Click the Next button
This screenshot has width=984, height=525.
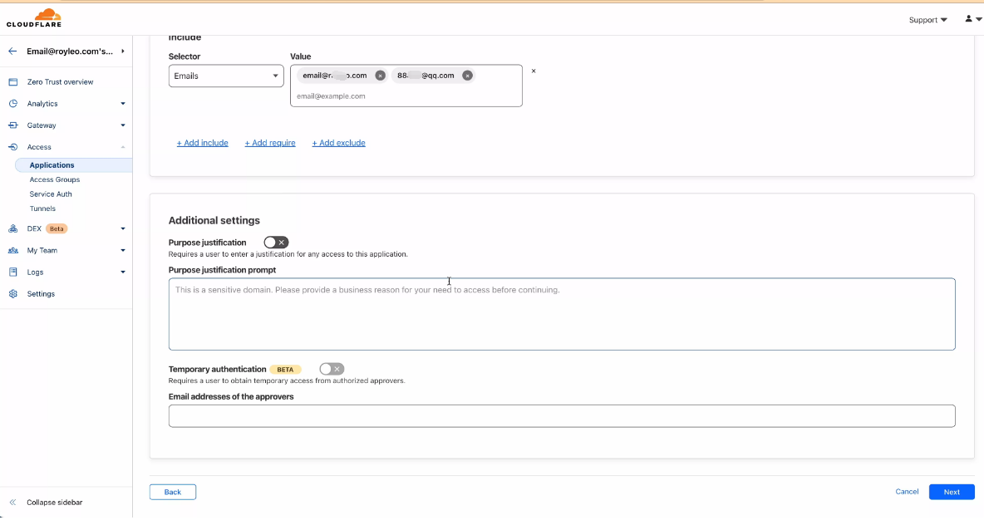952,492
